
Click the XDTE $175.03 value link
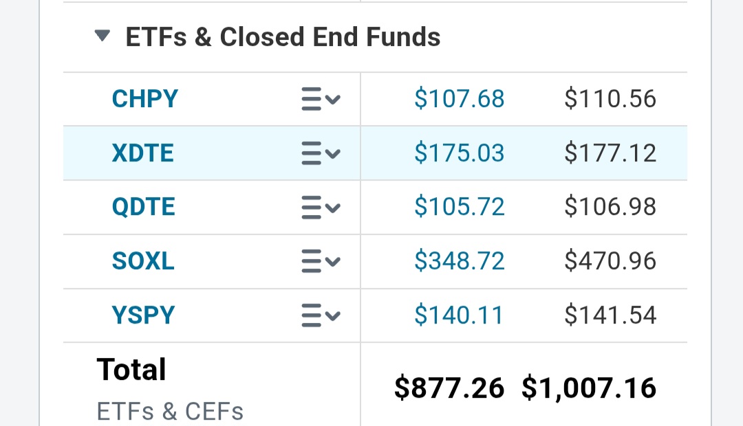tap(459, 153)
